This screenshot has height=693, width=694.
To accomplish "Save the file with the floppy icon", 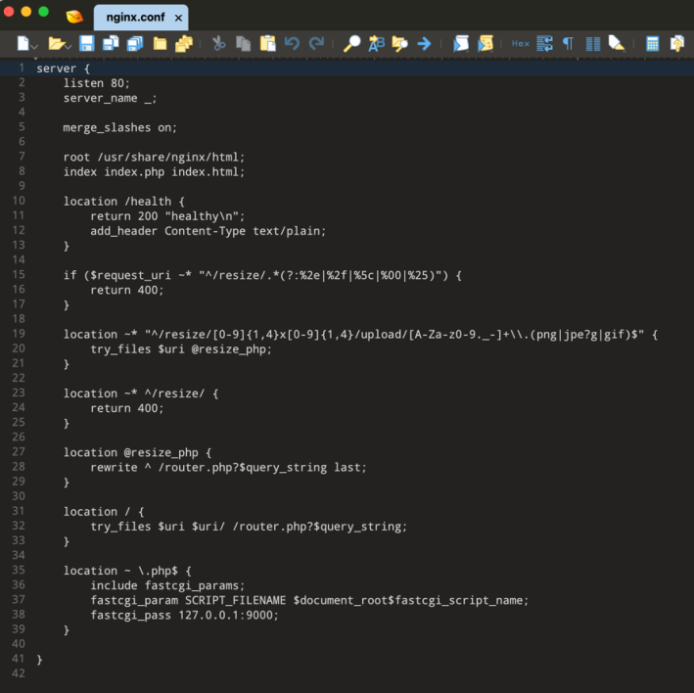I will (x=87, y=43).
